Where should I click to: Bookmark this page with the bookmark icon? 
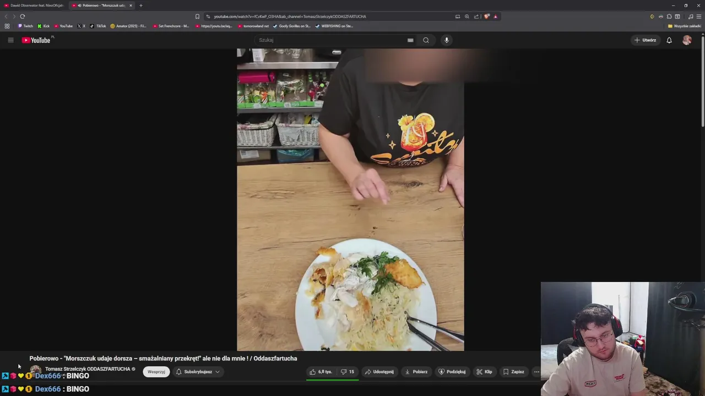(197, 16)
